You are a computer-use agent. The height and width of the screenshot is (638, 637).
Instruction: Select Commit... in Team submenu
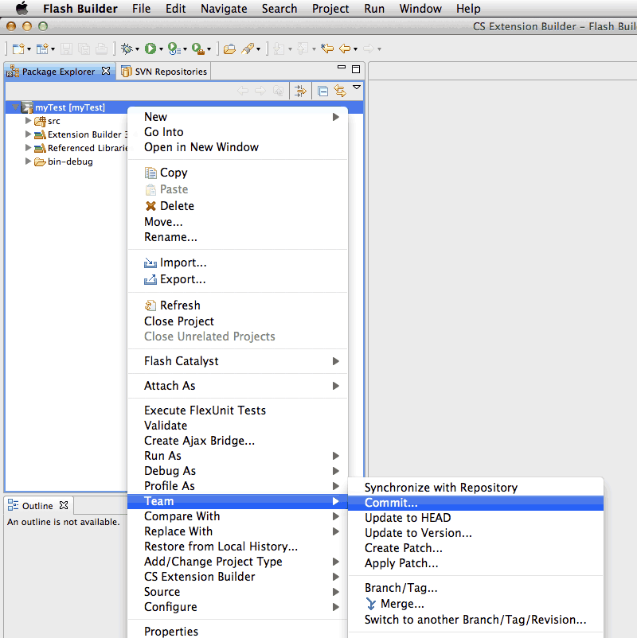475,503
